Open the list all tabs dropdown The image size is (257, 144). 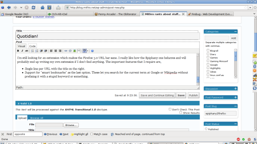pyautogui.click(x=255, y=14)
